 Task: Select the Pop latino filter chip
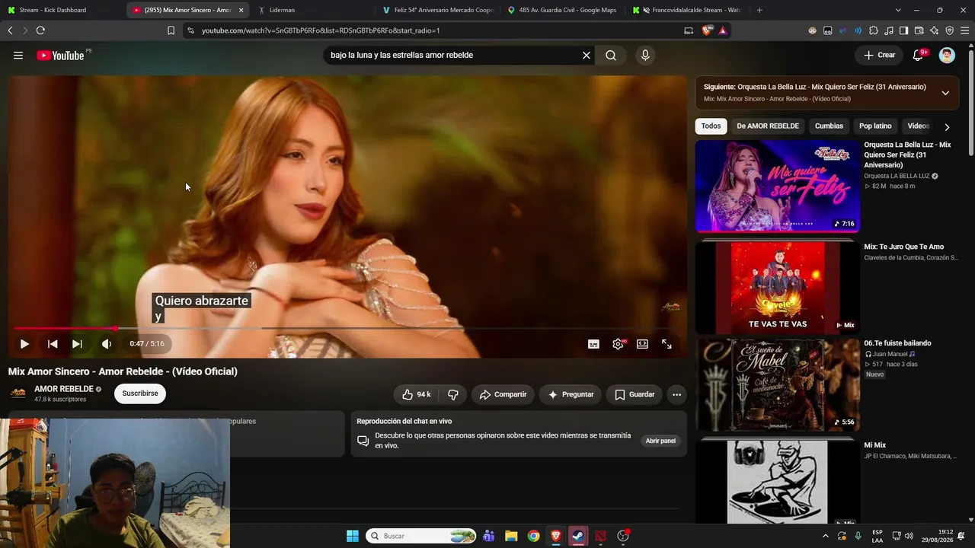click(875, 126)
